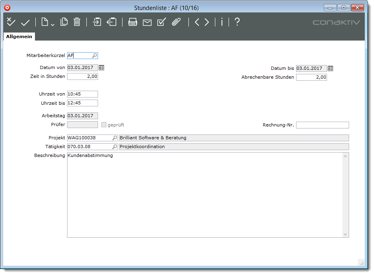Click the Rechnung-Nr. input field
374x275 pixels.
[322, 125]
